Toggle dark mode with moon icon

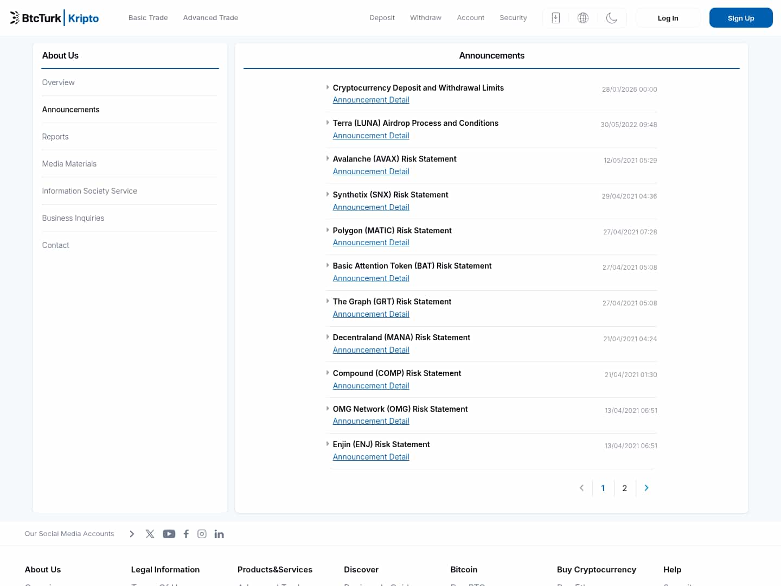pyautogui.click(x=611, y=18)
